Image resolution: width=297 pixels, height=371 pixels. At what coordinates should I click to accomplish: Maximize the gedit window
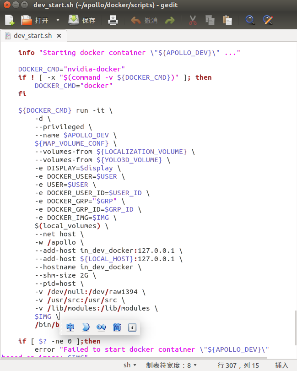tap(24, 5)
